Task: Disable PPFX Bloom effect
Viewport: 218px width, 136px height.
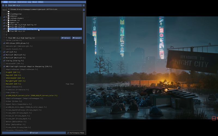Action: (x=4, y=43)
